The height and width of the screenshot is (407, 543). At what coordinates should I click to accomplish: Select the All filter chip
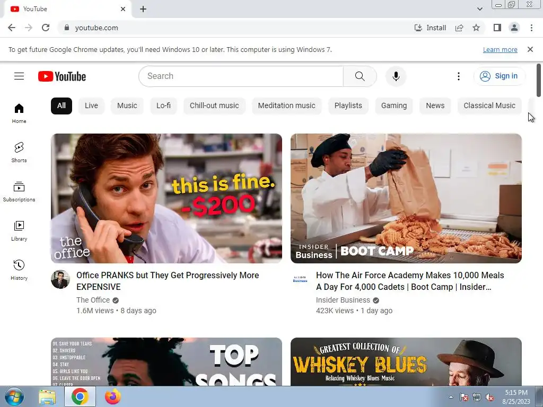(x=62, y=105)
